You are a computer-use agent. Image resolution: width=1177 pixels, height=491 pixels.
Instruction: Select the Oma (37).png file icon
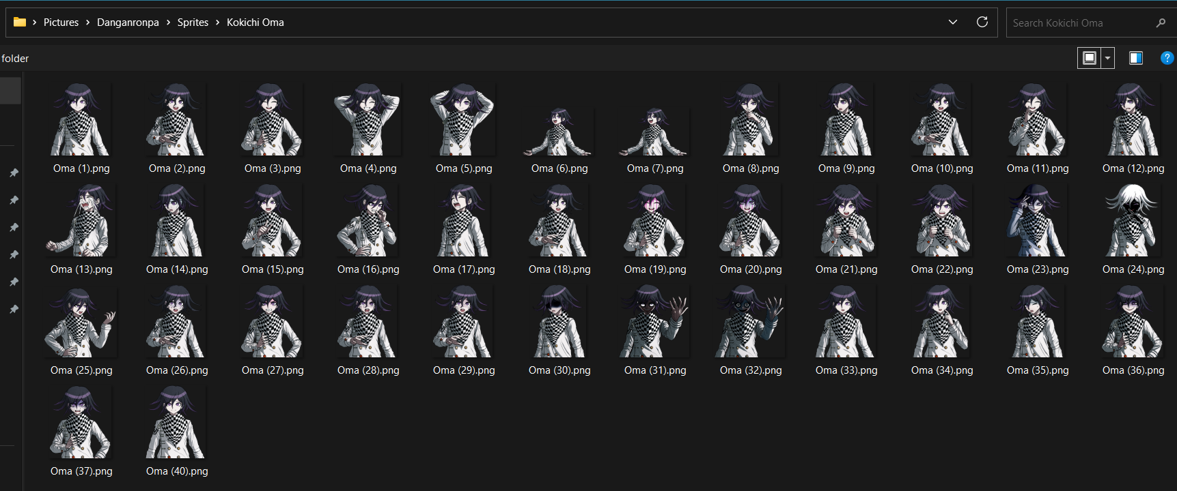[81, 422]
